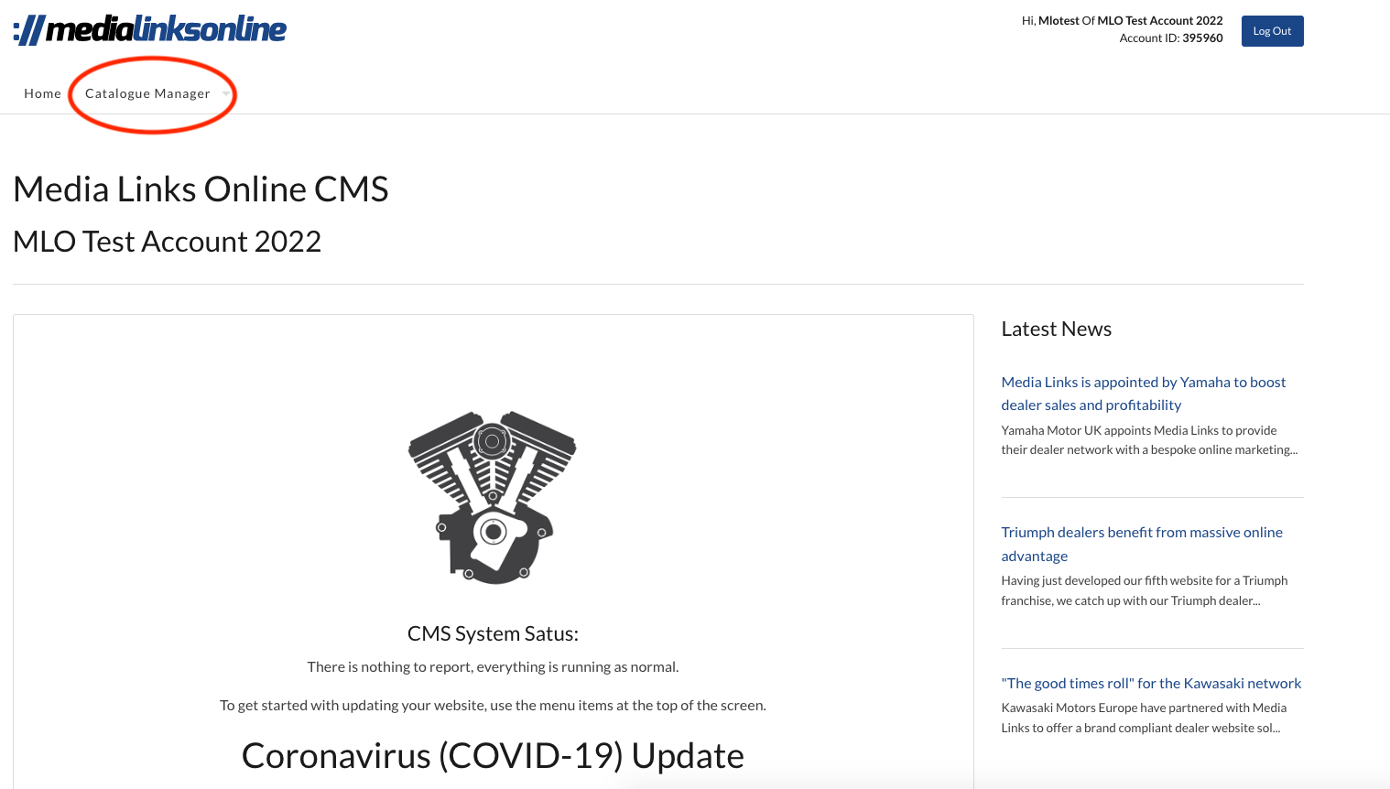Click the Mlotest username greeting
Viewport: 1390px width, 789px height.
coord(1059,19)
